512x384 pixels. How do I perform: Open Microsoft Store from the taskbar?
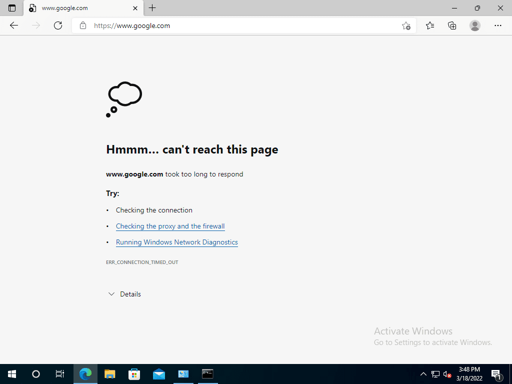pos(134,373)
